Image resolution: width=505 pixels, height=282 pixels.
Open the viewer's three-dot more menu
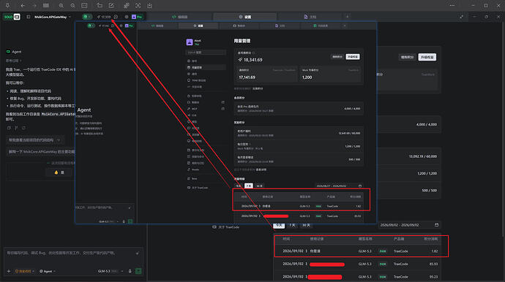pos(452,5)
